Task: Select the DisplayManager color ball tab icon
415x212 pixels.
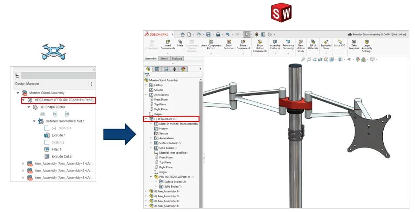Action: coord(183,69)
